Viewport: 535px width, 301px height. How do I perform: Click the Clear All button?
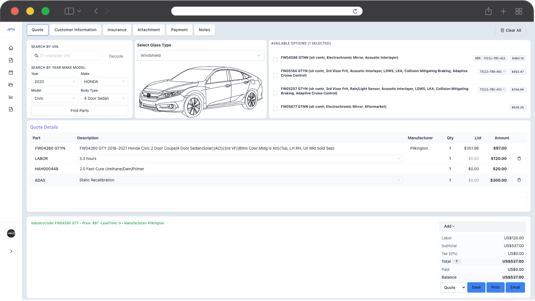pyautogui.click(x=510, y=30)
